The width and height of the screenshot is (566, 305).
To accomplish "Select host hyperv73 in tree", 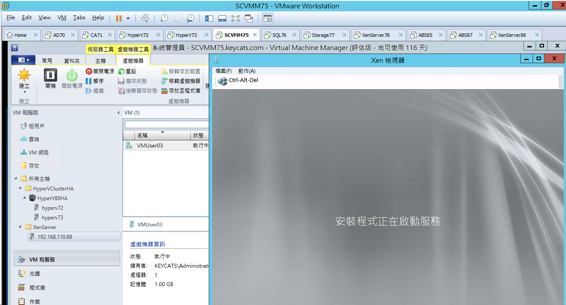I will pyautogui.click(x=49, y=218).
